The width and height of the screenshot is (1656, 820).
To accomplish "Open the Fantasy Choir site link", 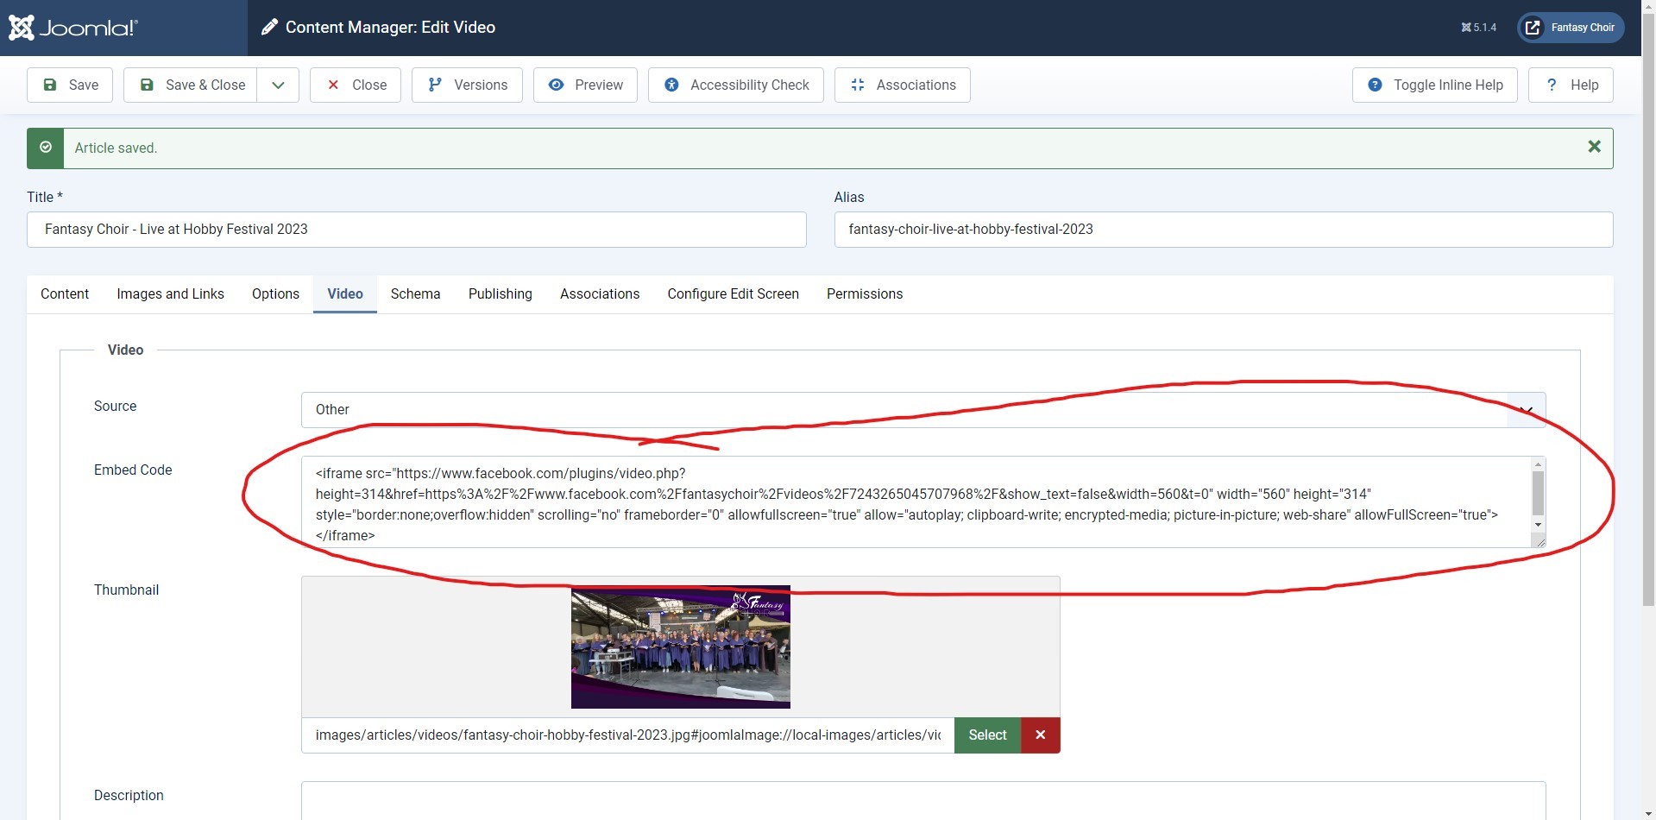I will pos(1571,28).
